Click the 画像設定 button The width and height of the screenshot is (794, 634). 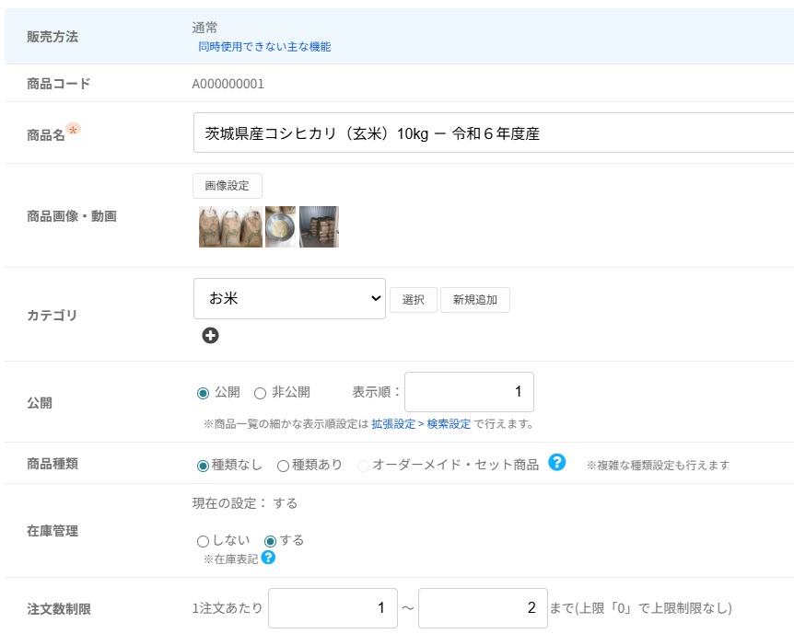click(227, 185)
